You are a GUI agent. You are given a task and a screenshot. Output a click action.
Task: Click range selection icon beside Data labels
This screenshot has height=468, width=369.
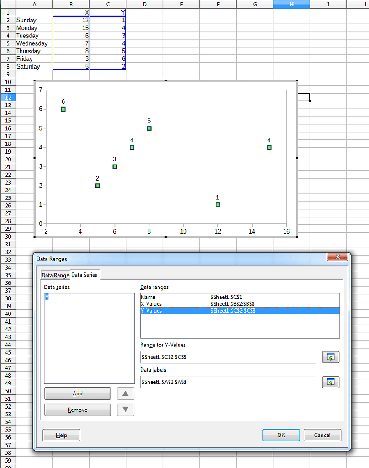point(331,382)
